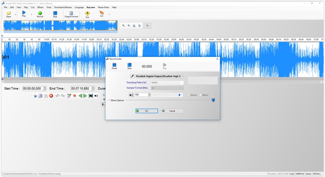Click the recording volume slider handle
Image resolution: width=325 pixels, height=177 pixels.
point(179,95)
